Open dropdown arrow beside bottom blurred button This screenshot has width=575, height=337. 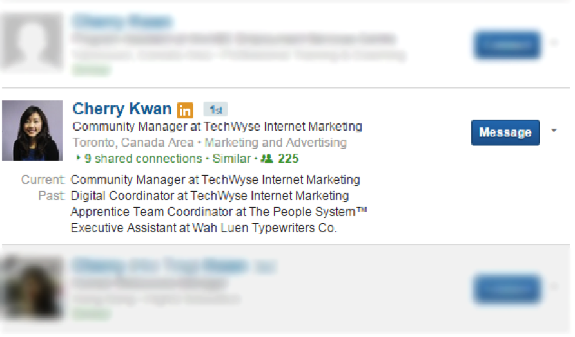[554, 287]
